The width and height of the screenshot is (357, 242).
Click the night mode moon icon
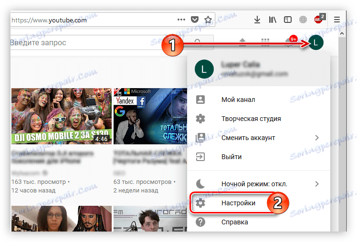(x=200, y=184)
